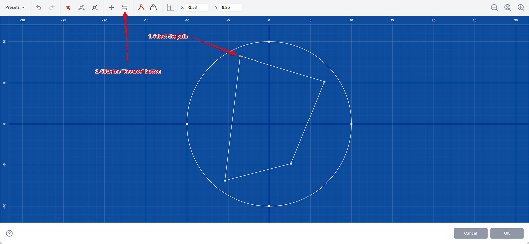529x244 pixels.
Task: Select the orange highlighted path point
Action: (240, 56)
